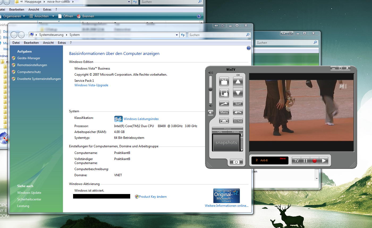Click the overlapping-windows icon in WinTV
This screenshot has height=228, width=372.
[224, 93]
